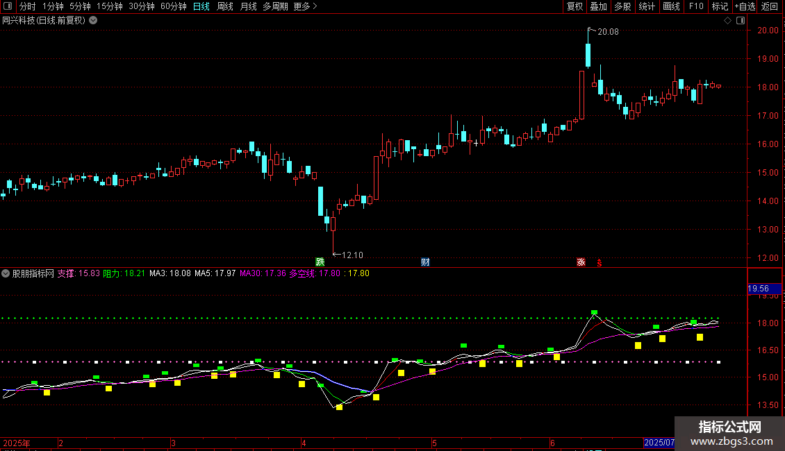Open F10 company information
The height and width of the screenshot is (451, 785).
click(696, 6)
